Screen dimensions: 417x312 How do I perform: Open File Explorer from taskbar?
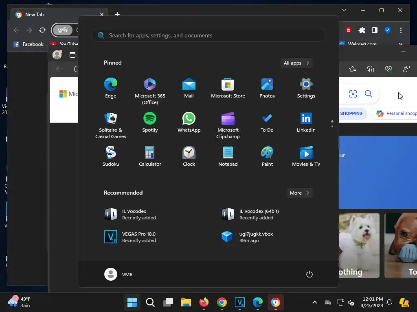tap(186, 302)
